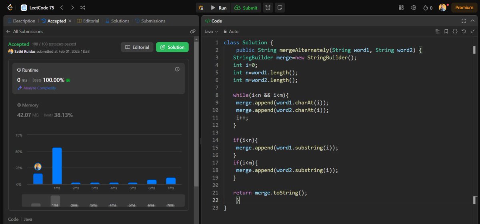Open the LeetCode 75 study plan list

point(37,8)
